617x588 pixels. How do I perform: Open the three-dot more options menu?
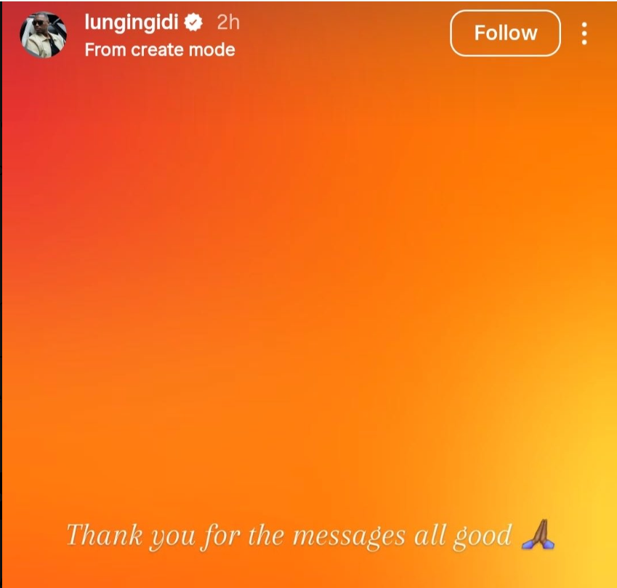[584, 33]
